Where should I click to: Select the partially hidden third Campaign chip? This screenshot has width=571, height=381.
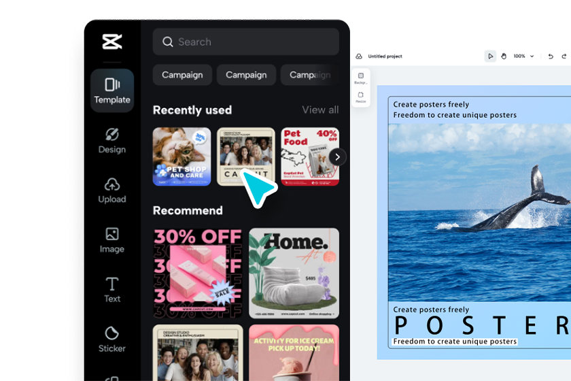(x=310, y=75)
